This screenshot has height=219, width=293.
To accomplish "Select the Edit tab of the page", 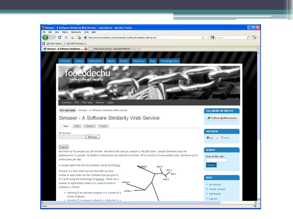I will pyautogui.click(x=77, y=126).
